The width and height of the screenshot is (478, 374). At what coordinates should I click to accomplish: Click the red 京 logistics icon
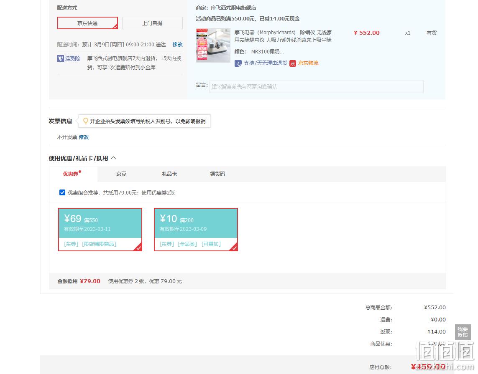click(x=293, y=63)
